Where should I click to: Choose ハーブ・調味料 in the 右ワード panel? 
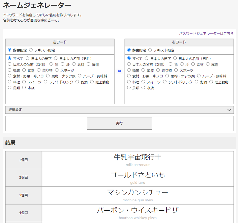(199, 75)
